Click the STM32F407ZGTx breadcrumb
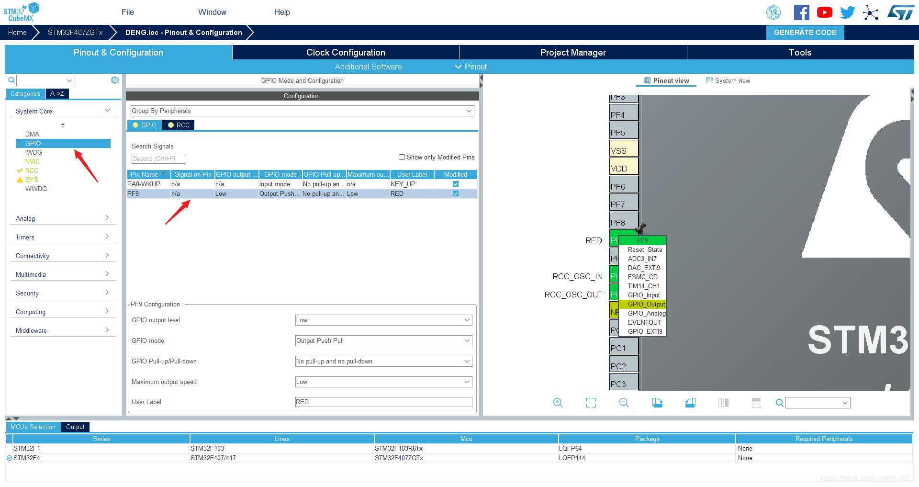The height and width of the screenshot is (487, 919). (75, 33)
